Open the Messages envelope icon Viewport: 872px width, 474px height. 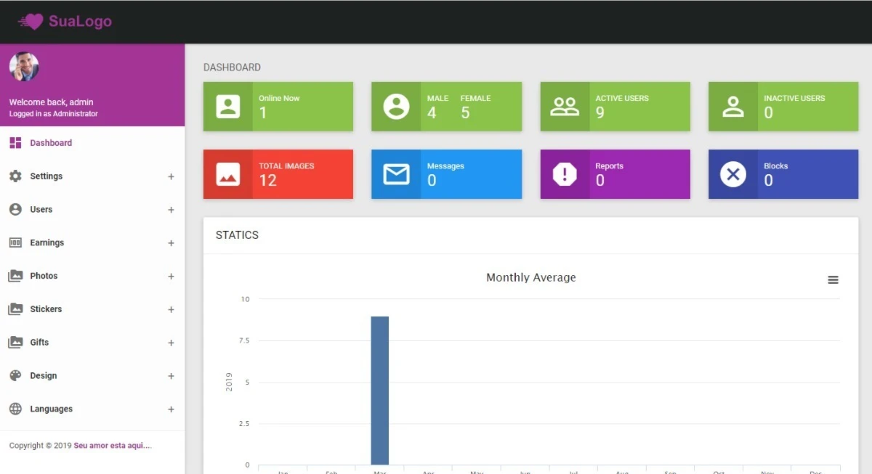(396, 174)
